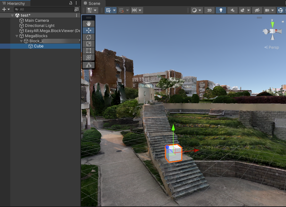Toggle 2D view mode
The image size is (286, 207).
coord(209,10)
